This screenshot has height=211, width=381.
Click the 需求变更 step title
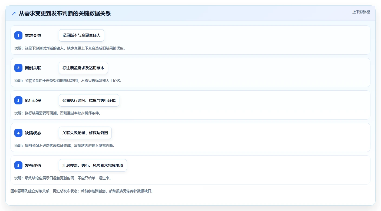point(33,35)
